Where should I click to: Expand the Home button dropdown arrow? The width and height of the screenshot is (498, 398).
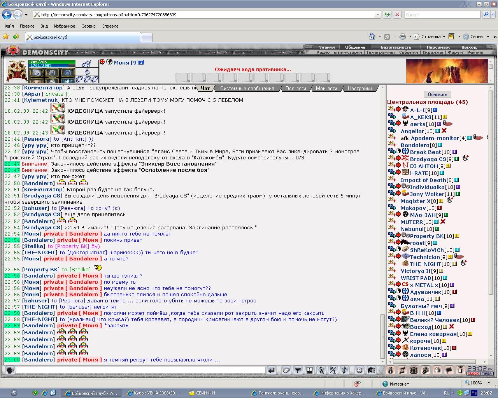[380, 37]
